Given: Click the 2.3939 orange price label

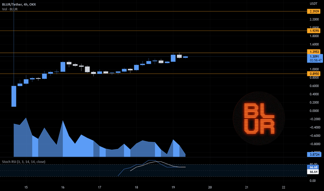Looking at the screenshot, I should pos(314,11).
